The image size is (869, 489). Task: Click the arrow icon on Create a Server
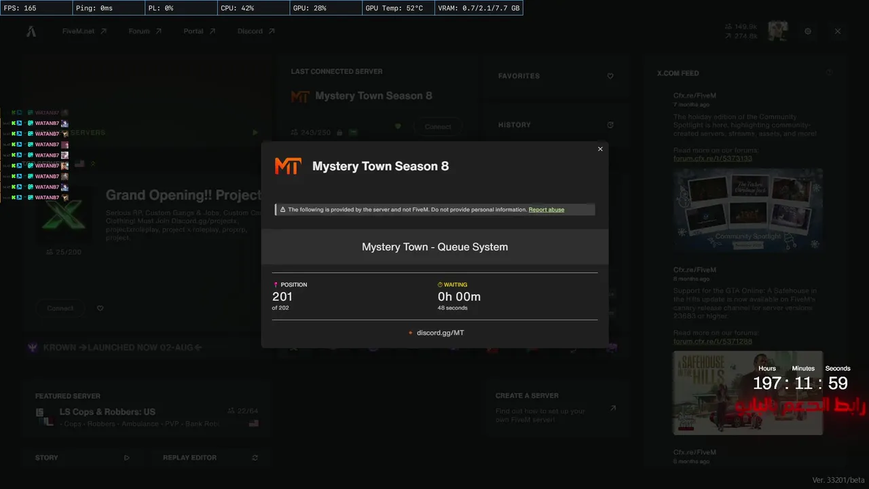(613, 408)
